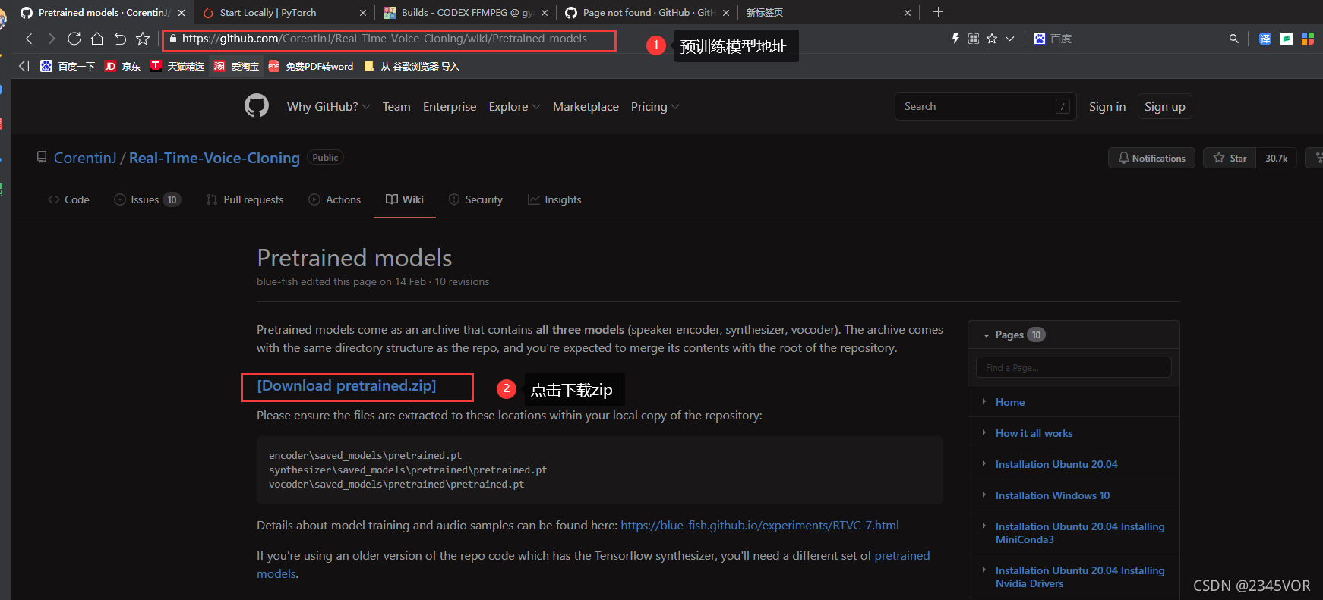This screenshot has height=600, width=1323.
Task: Expand How it all works arrow
Action: click(x=984, y=432)
